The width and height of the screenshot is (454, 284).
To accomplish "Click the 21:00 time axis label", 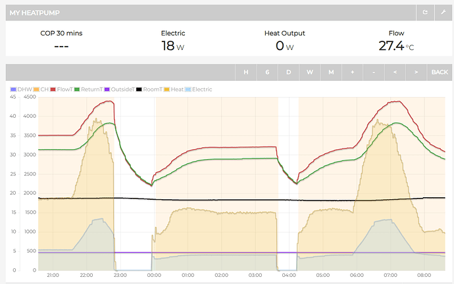I will pyautogui.click(x=53, y=275).
